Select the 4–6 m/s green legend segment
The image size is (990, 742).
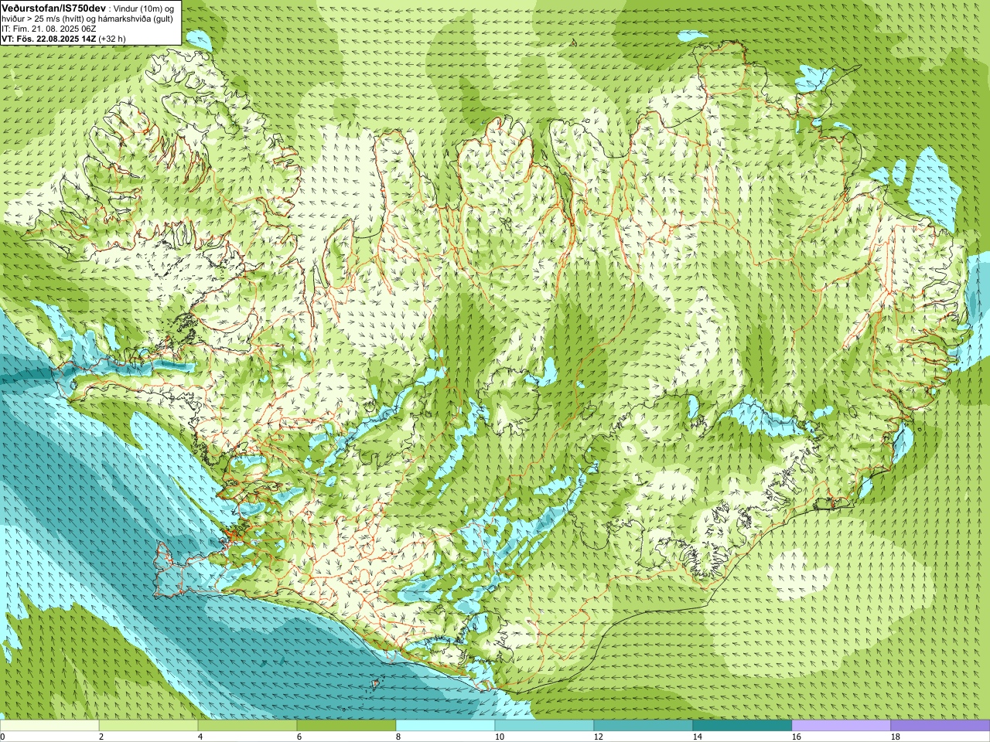[247, 726]
